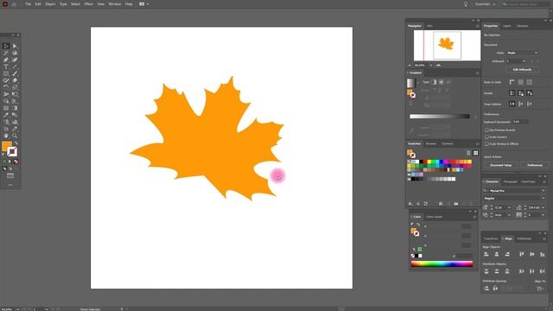Open the Edit menu

tap(38, 3)
